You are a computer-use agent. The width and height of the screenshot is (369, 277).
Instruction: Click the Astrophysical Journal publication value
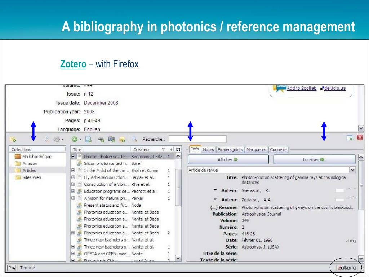(x=261, y=214)
